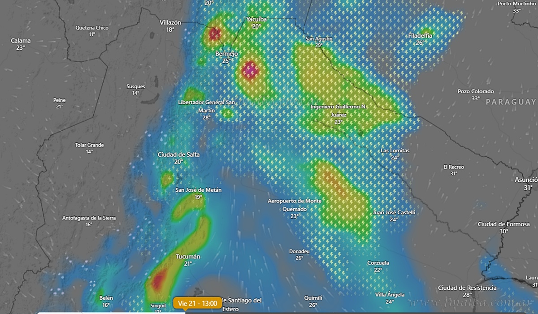Image resolution: width=538 pixels, height=314 pixels.
Task: Select Calama on the map
Action: pos(21,41)
